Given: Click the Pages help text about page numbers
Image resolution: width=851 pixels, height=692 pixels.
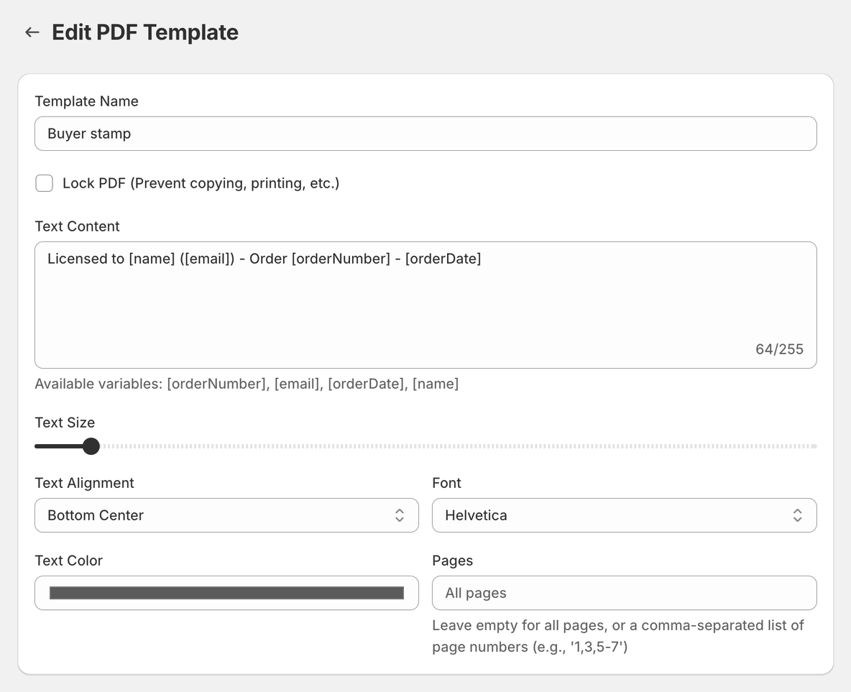Looking at the screenshot, I should tap(617, 636).
